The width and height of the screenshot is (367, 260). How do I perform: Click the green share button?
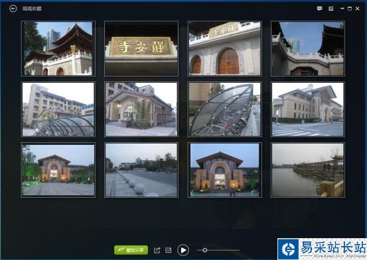(131, 250)
